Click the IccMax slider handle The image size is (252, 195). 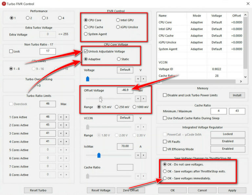tap(99, 155)
